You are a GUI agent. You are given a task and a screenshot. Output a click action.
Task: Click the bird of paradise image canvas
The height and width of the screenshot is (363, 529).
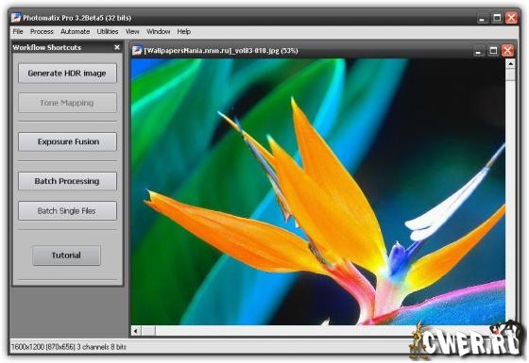pyautogui.click(x=318, y=192)
